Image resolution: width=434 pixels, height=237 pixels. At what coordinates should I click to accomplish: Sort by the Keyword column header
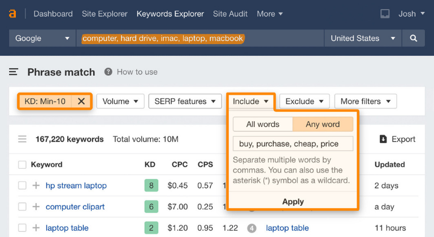[46, 165]
